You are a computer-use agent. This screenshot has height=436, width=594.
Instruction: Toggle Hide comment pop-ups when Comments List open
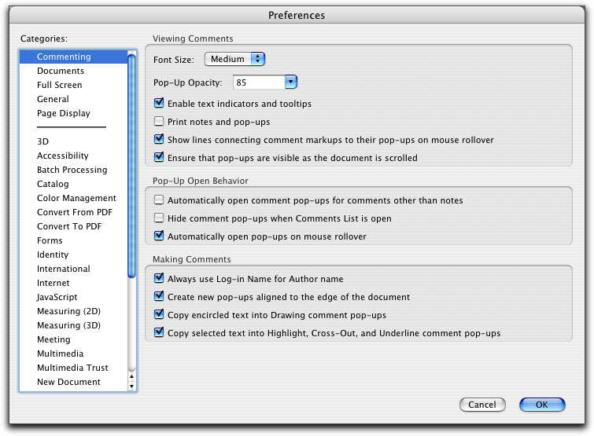[x=159, y=218]
